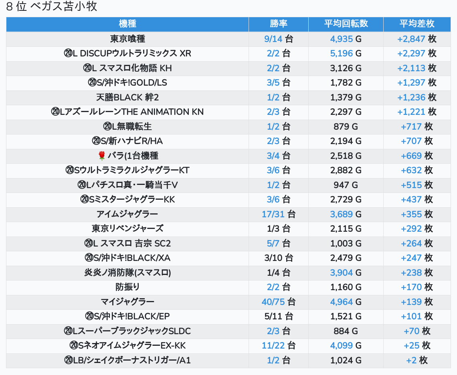The height and width of the screenshot is (375, 457).
Task: Click the 平均回転数 column header
Action: [x=346, y=24]
